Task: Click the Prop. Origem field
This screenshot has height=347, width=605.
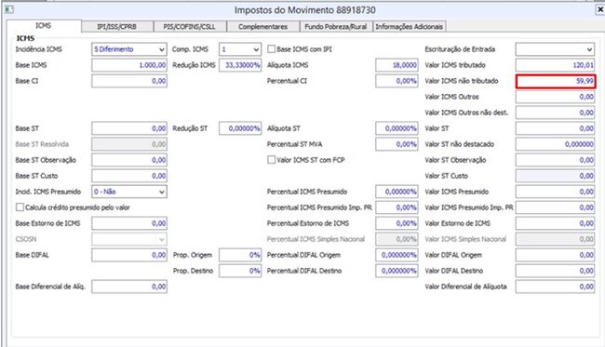Action: [x=240, y=255]
